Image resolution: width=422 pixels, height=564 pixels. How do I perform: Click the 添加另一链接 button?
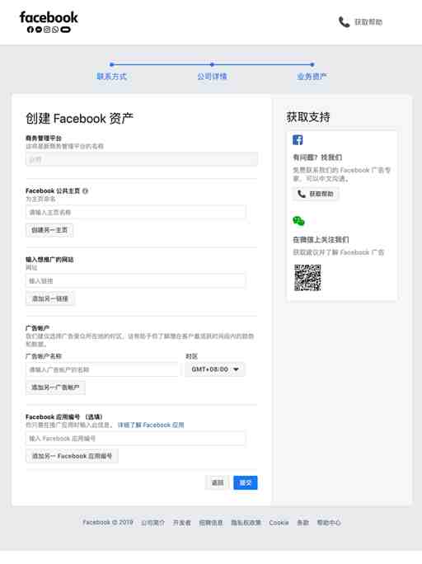tap(50, 298)
